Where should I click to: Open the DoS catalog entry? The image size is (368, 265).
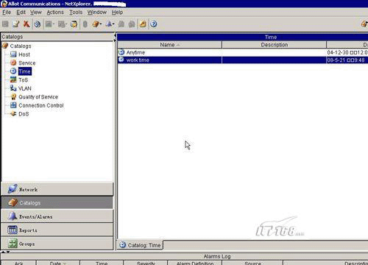point(24,114)
